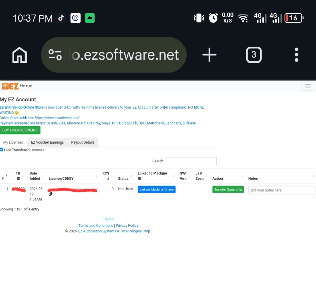This screenshot has height=289, width=316.
Task: Click Link my Machine ID here button
Action: (x=157, y=189)
